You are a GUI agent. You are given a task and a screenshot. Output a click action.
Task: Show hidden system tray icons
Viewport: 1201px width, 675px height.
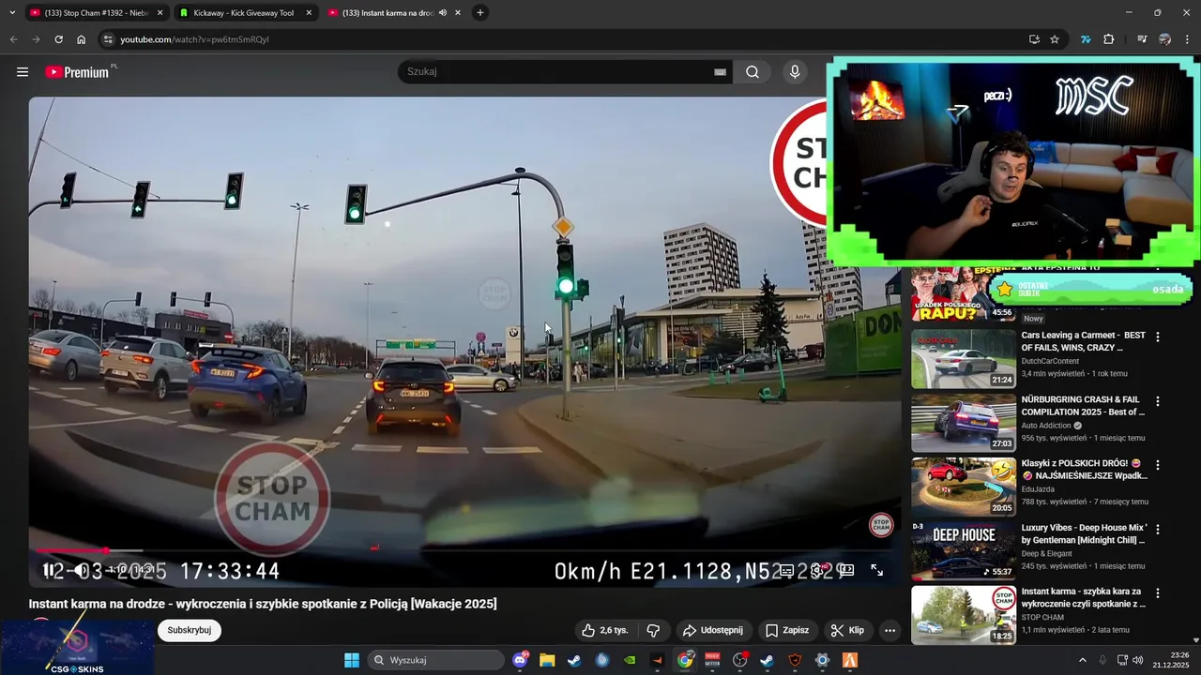1082,660
